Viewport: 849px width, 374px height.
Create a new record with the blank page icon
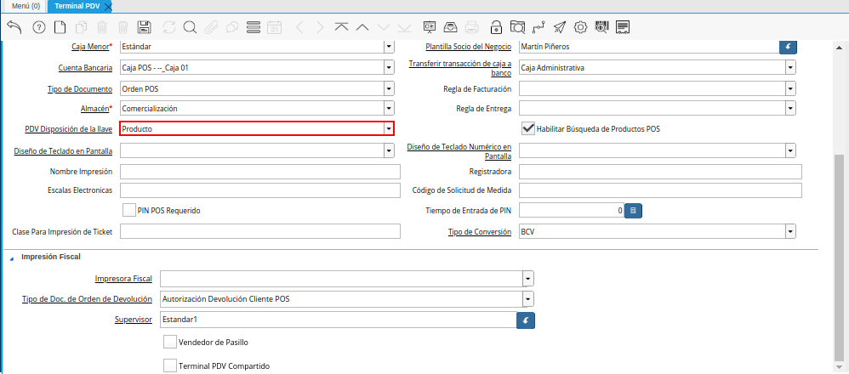[x=60, y=27]
